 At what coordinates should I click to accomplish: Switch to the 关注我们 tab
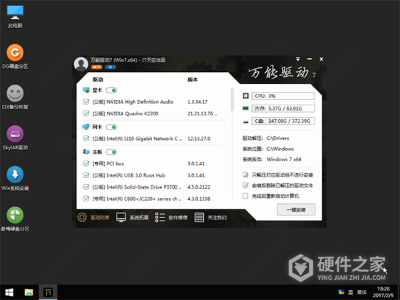click(x=211, y=217)
